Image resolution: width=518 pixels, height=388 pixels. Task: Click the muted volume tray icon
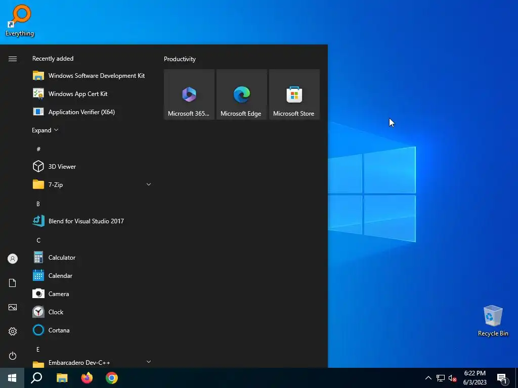coord(452,378)
